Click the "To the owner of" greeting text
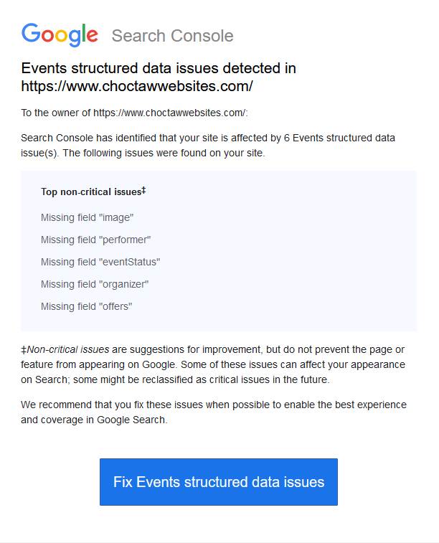Image resolution: width=439 pixels, height=543 pixels. tap(56, 113)
